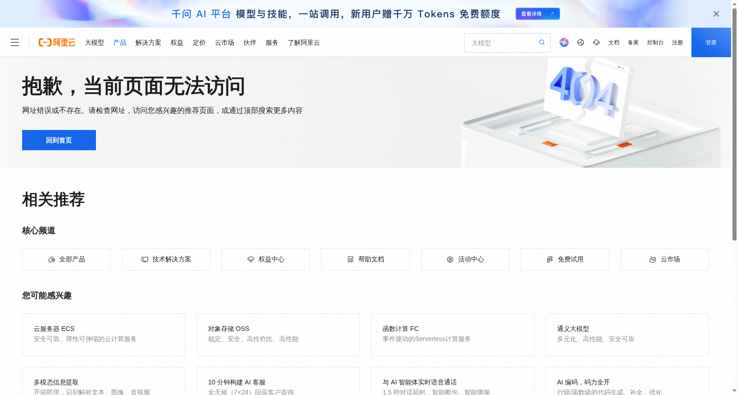Image resolution: width=738 pixels, height=395 pixels.
Task: Click the search magnifier icon
Action: (x=542, y=42)
